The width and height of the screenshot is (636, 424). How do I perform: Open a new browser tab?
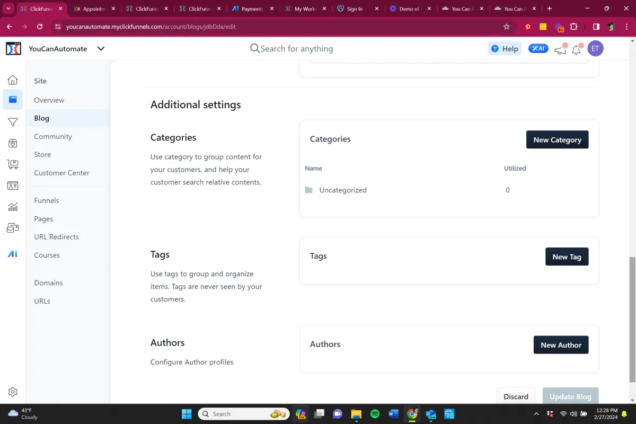[549, 8]
